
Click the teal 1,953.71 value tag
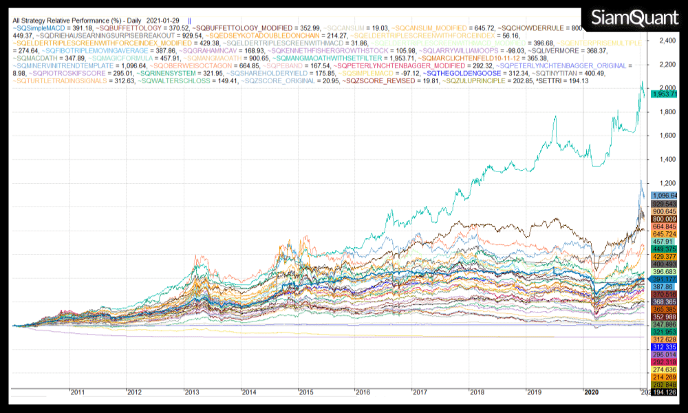point(665,94)
